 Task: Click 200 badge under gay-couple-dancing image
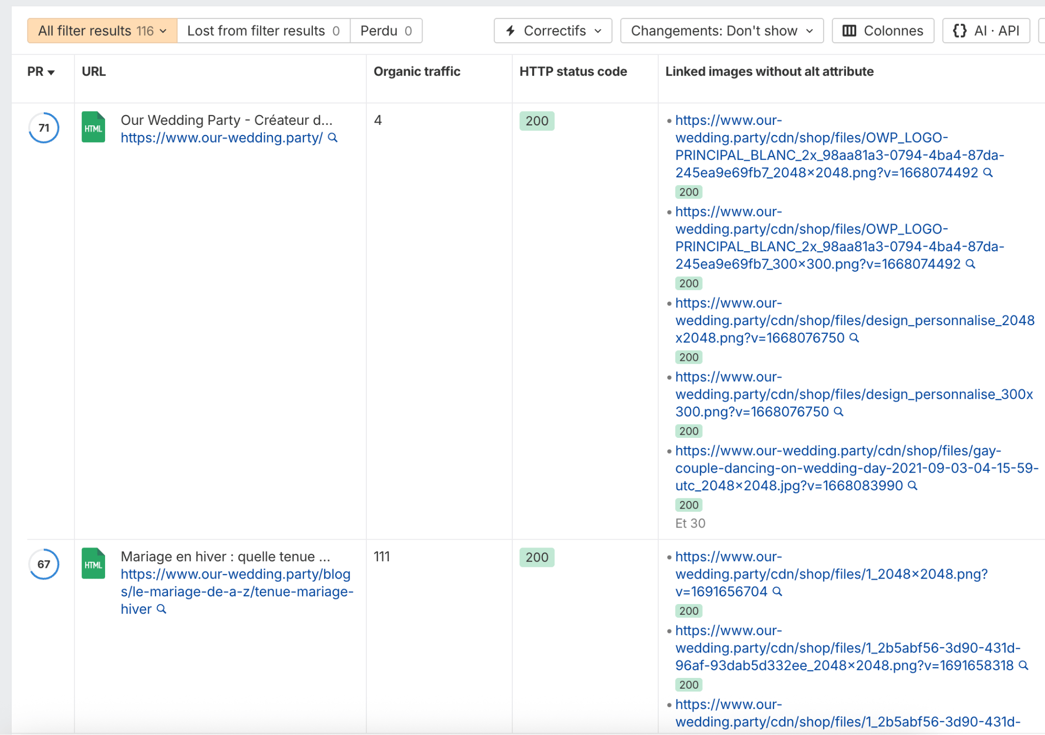[x=689, y=505]
